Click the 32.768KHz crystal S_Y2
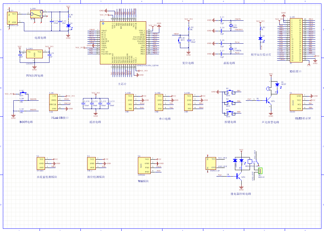This screenshot has width=324, height=231. coord(231,49)
